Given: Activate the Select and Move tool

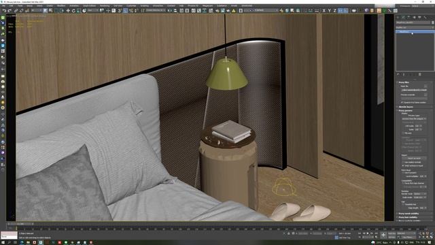Looking at the screenshot, I should click(x=68, y=11).
